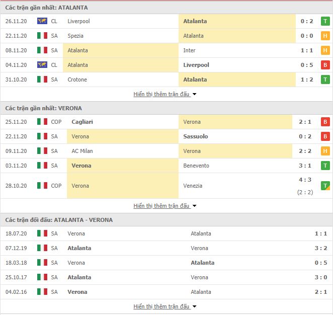333x315 pixels.
Task: Click red B badge for Atalanta-Liverpool 0:5
Action: [x=325, y=65]
